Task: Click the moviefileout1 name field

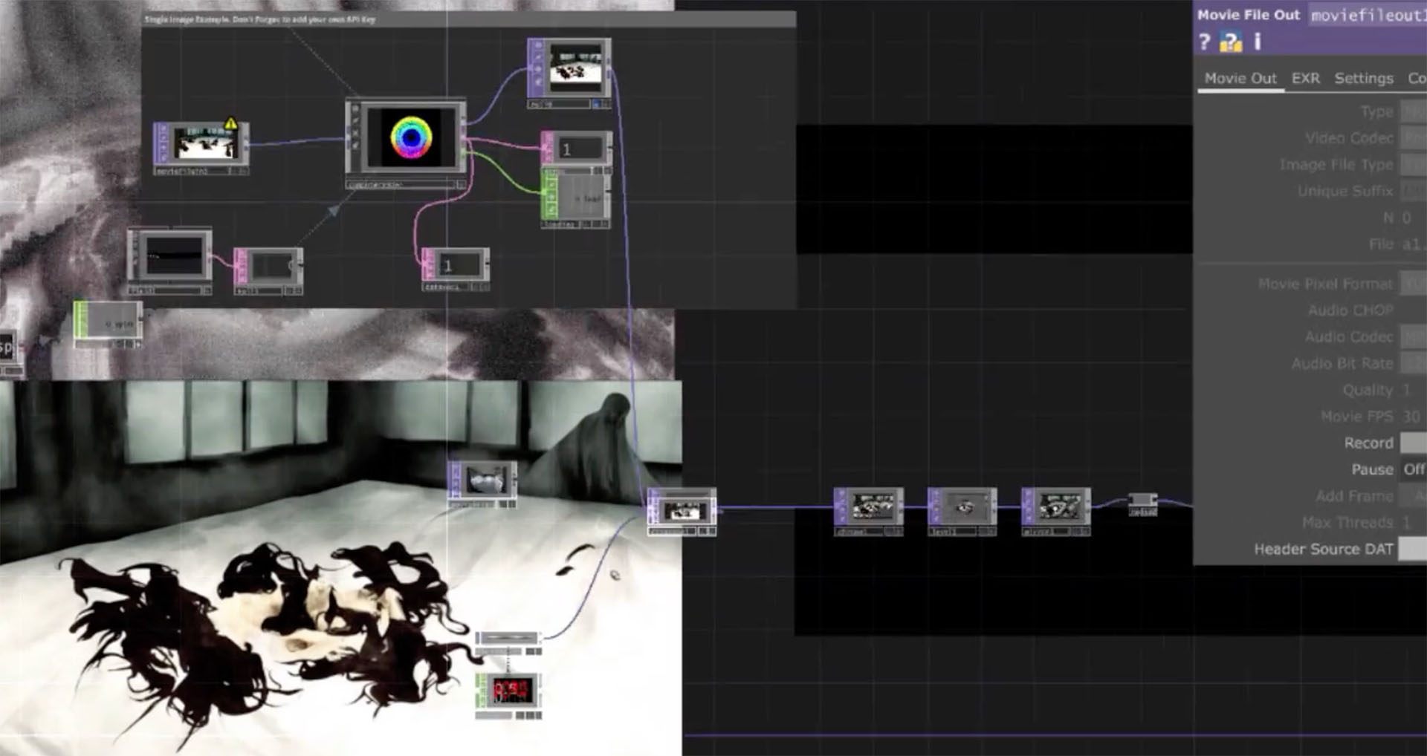Action: [1366, 16]
